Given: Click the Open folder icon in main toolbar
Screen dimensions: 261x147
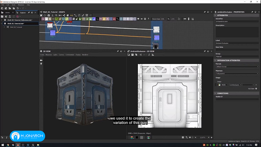Looking at the screenshot, I should pyautogui.click(x=10, y=8).
